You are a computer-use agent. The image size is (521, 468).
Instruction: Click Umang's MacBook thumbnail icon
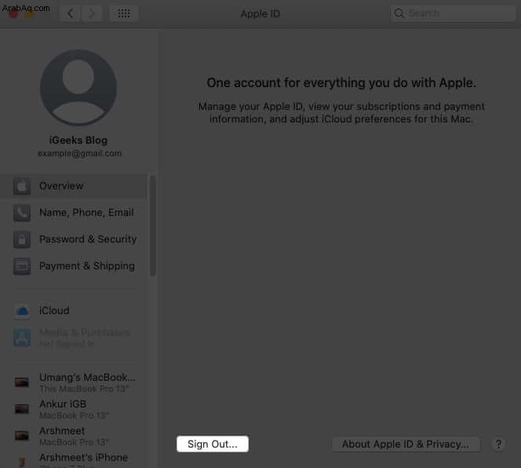22,382
